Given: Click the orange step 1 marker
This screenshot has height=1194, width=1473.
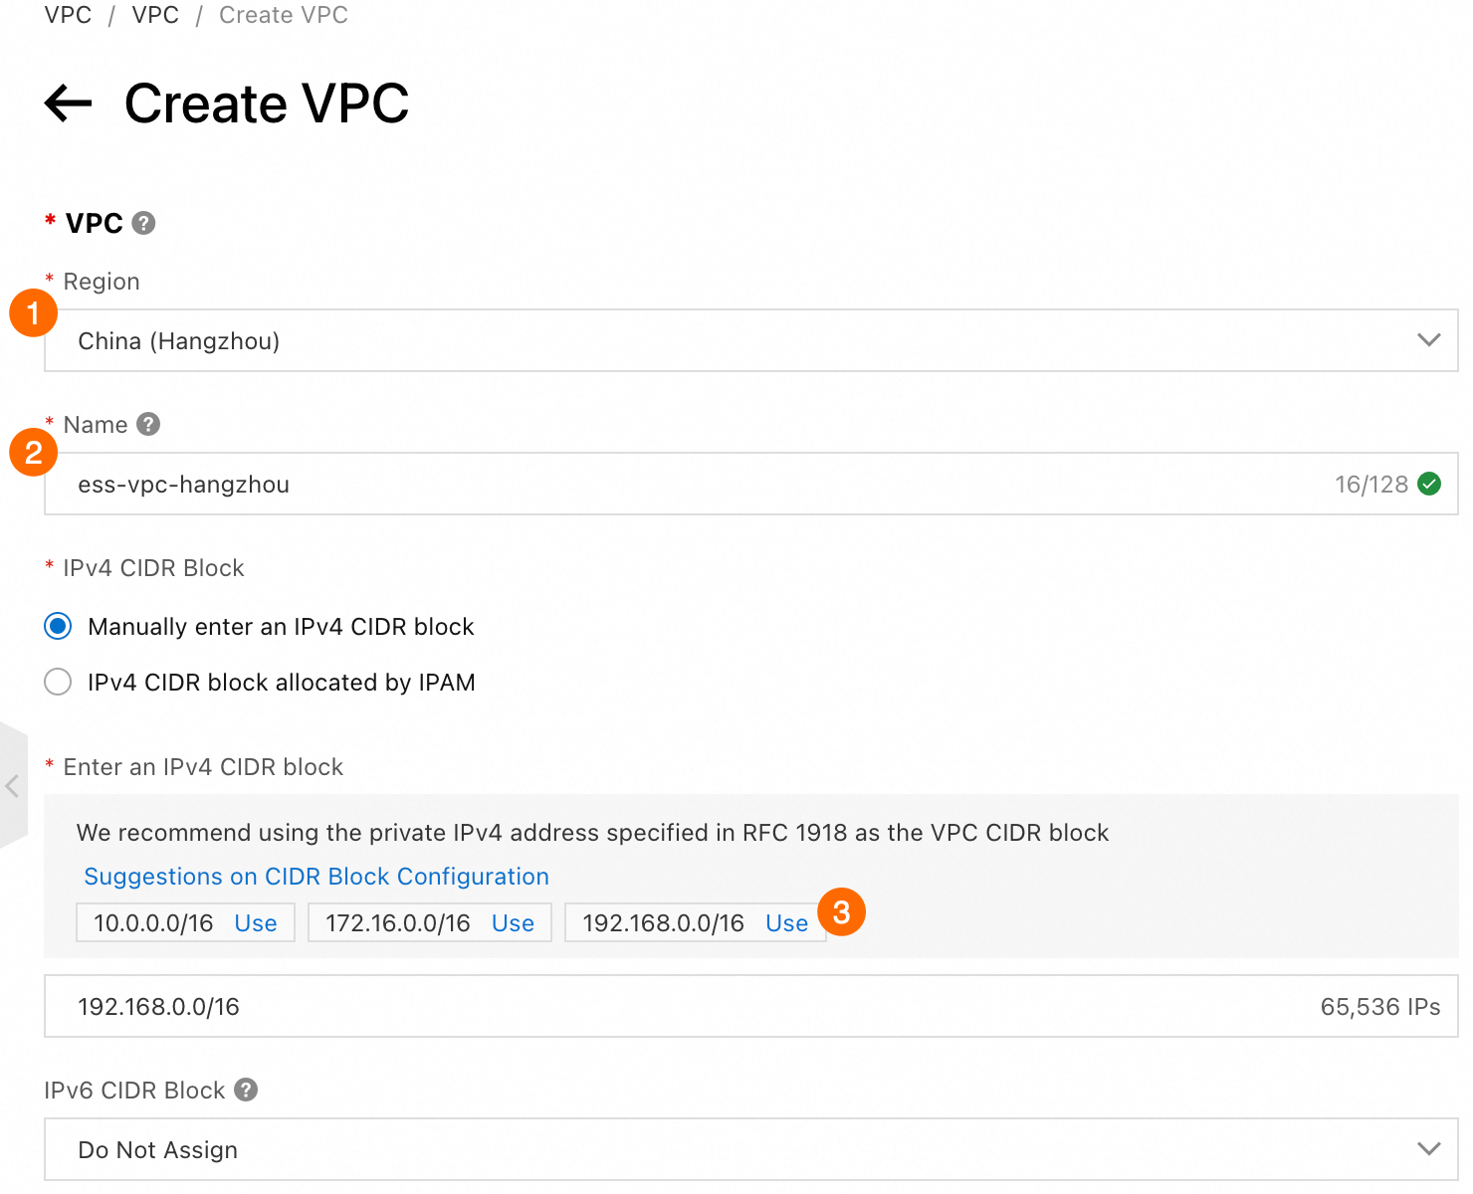Looking at the screenshot, I should (x=33, y=313).
